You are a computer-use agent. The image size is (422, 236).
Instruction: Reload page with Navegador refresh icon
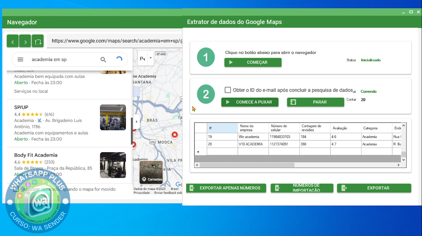coord(38,41)
